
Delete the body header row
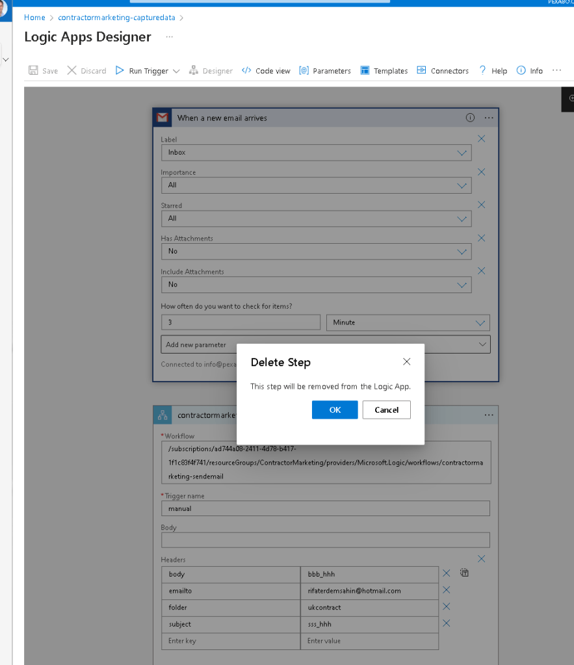(447, 573)
